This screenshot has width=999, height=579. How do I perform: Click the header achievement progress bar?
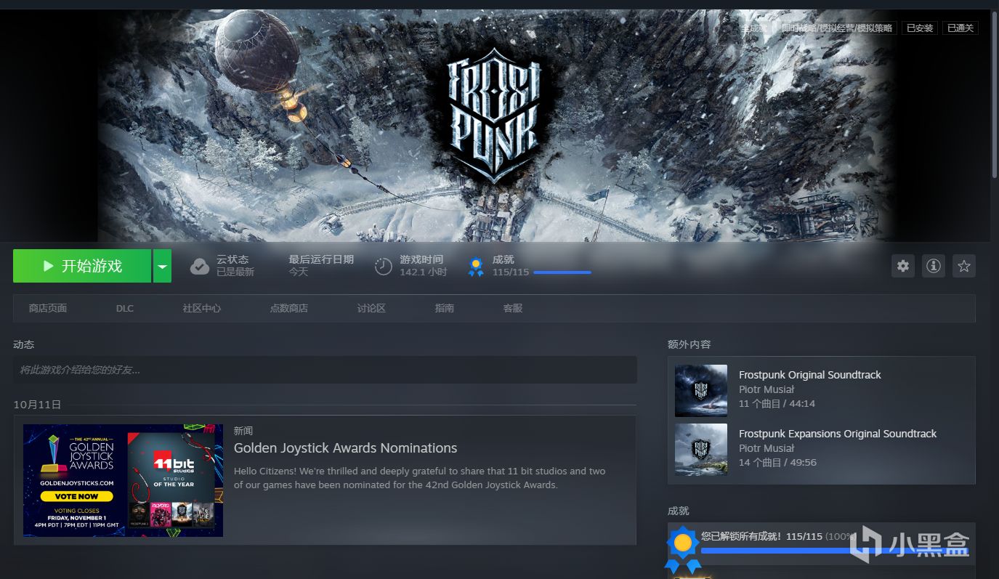[562, 272]
